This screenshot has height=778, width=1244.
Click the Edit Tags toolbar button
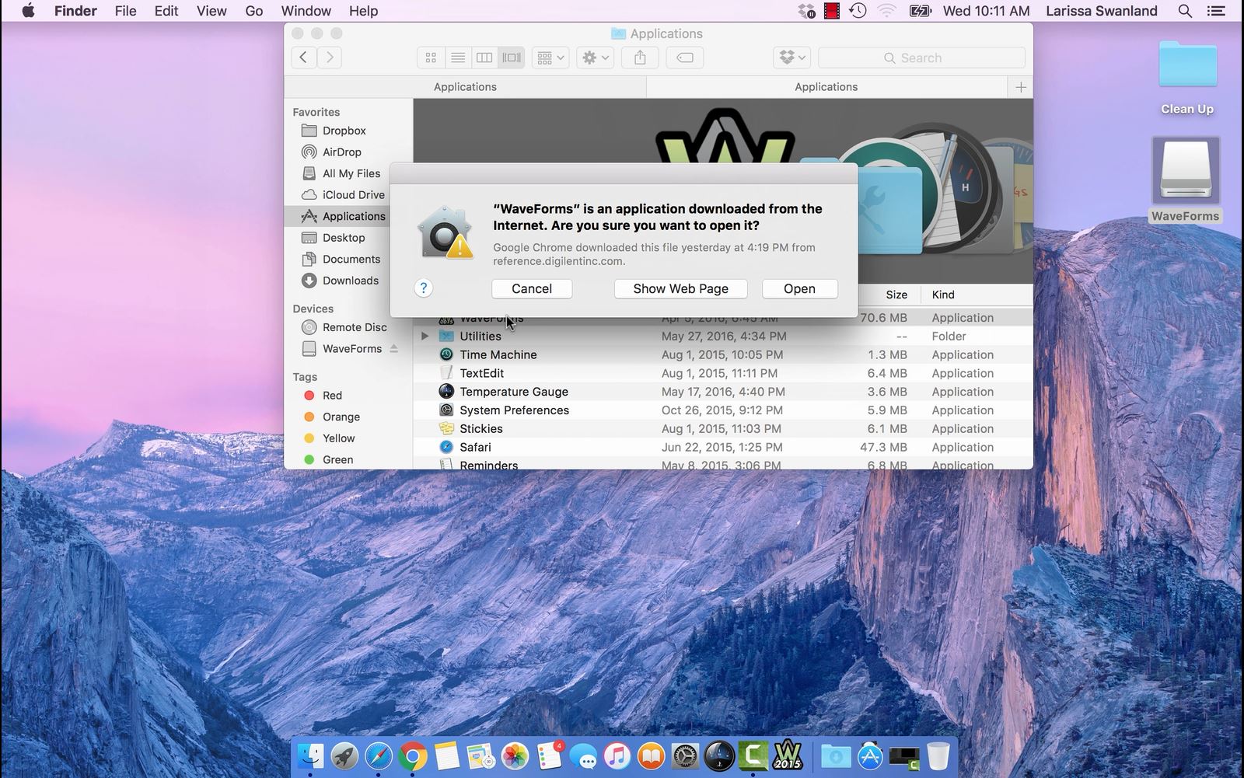pyautogui.click(x=685, y=58)
